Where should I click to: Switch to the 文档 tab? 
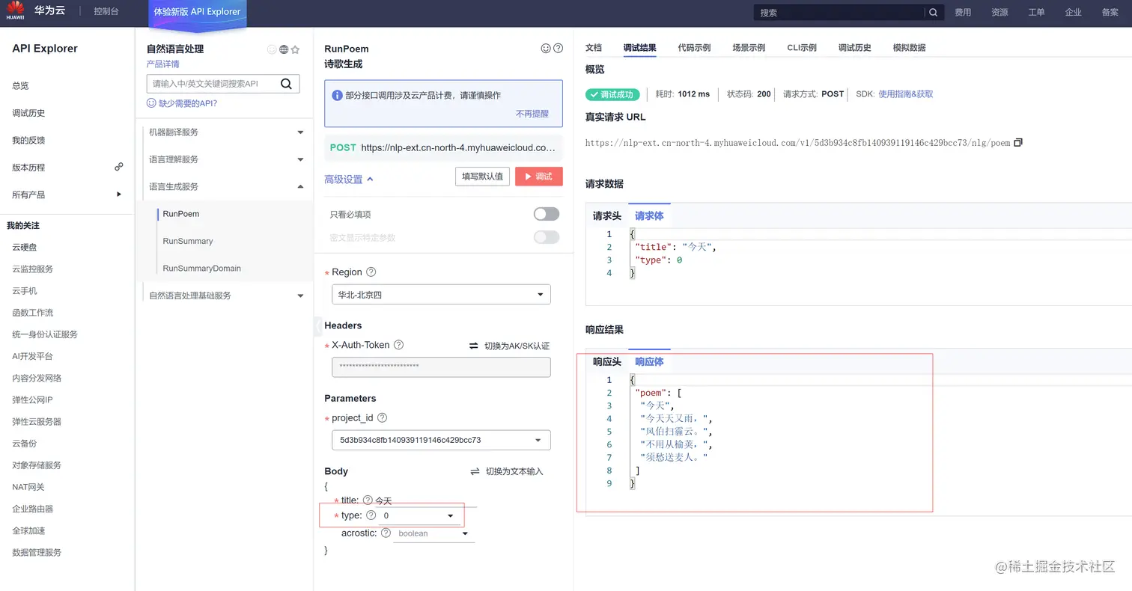point(594,48)
